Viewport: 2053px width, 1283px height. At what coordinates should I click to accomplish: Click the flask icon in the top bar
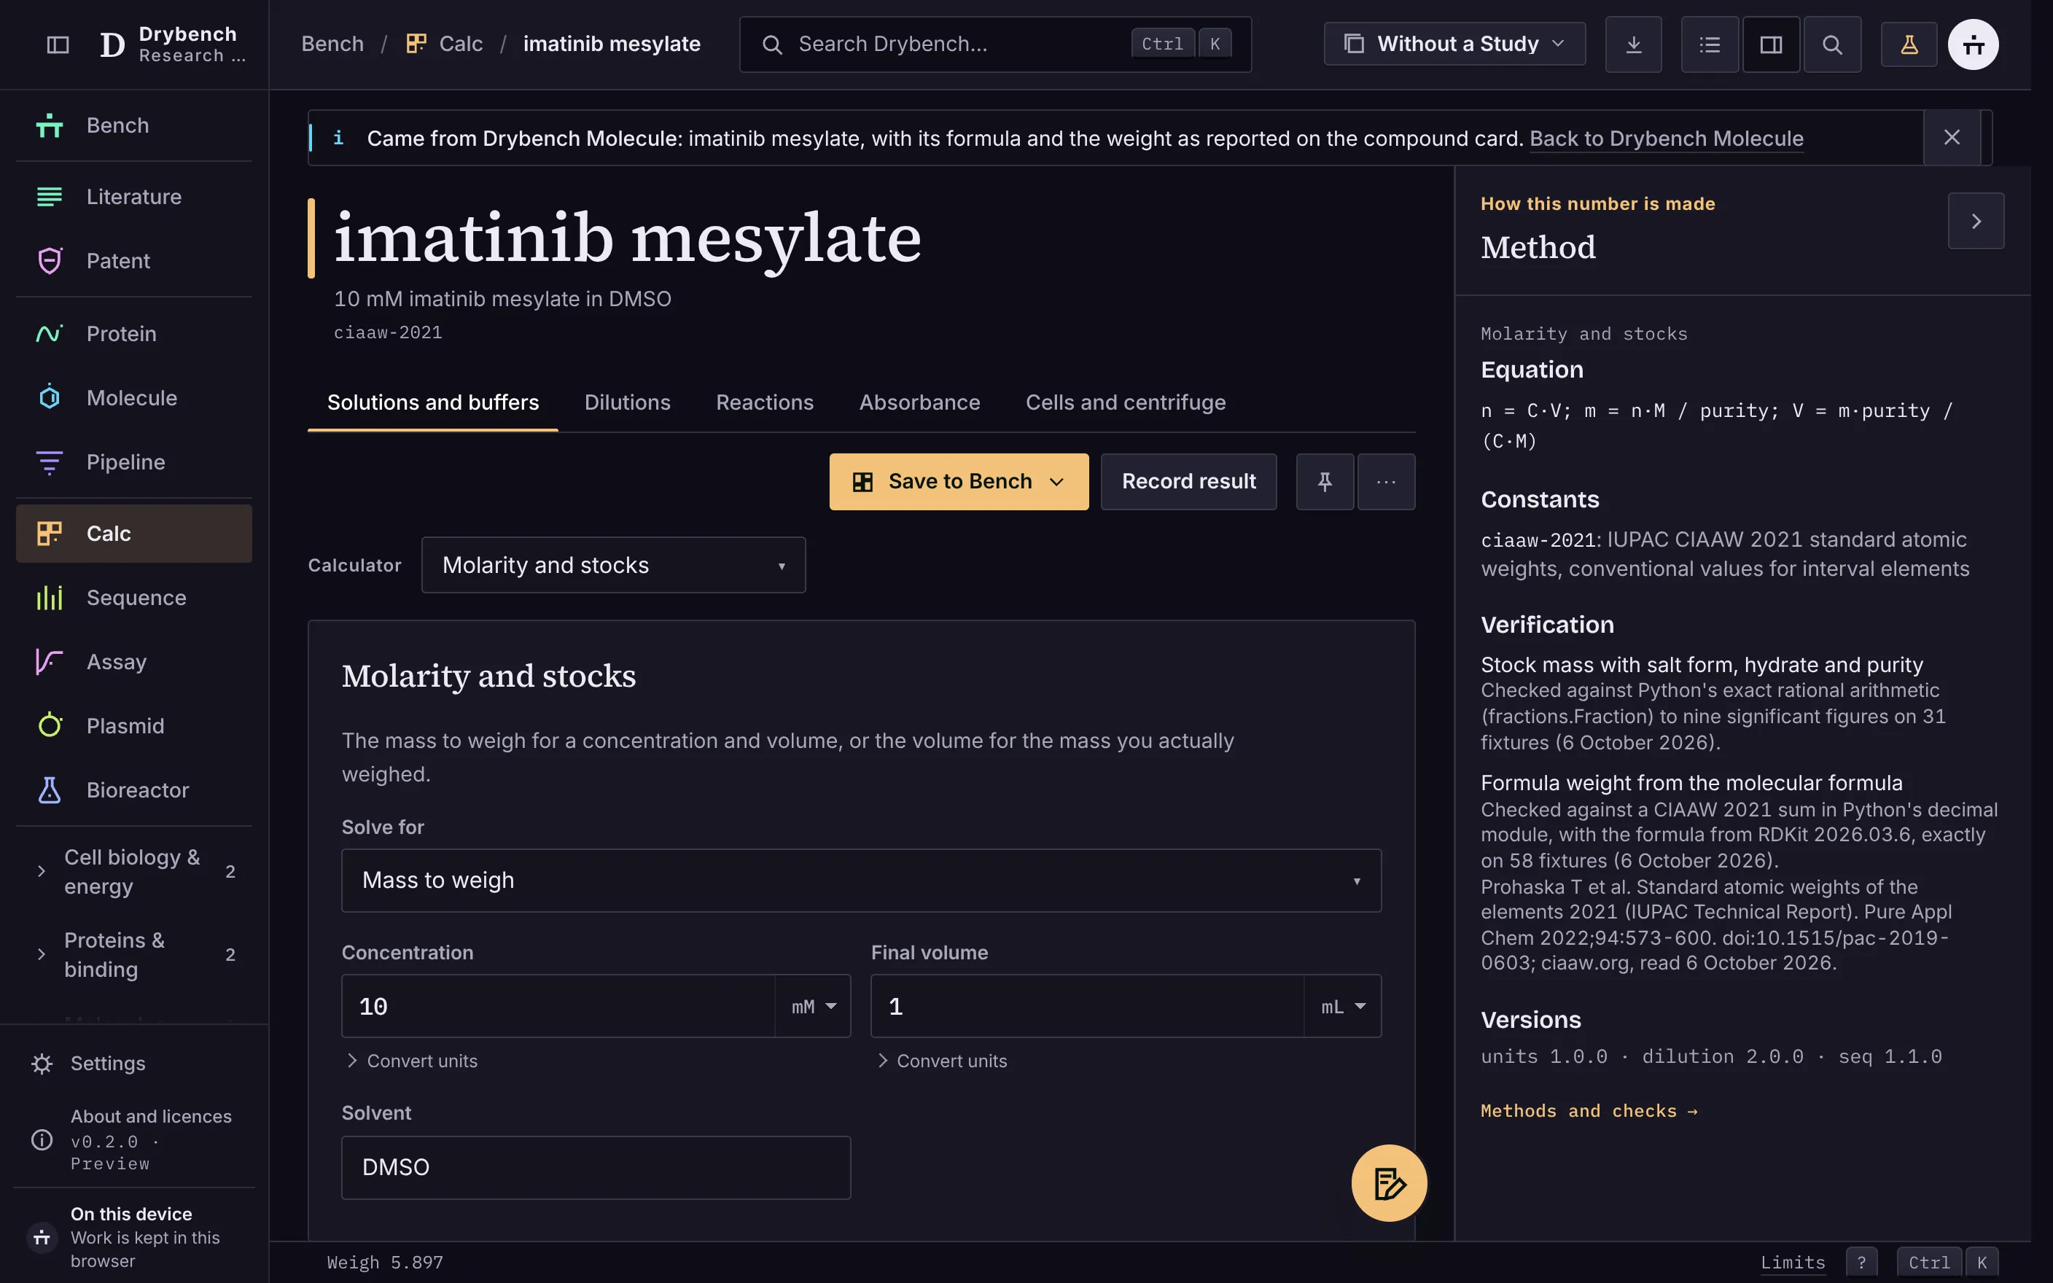click(1909, 44)
